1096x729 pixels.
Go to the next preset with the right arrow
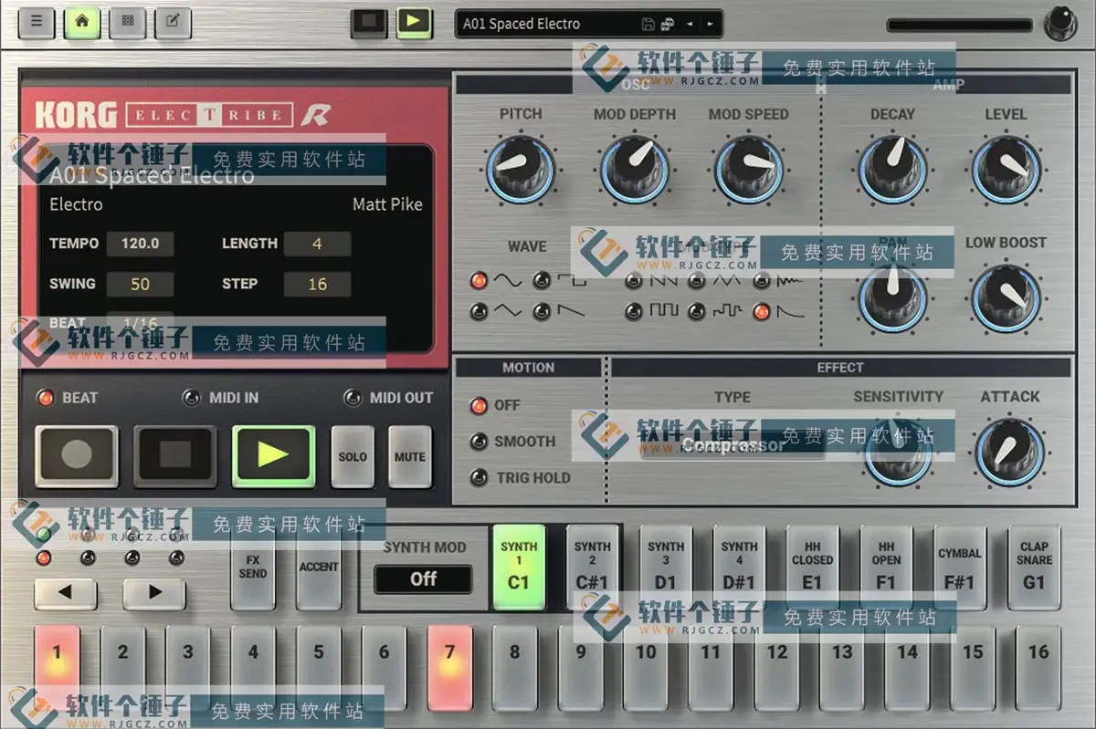pyautogui.click(x=710, y=24)
